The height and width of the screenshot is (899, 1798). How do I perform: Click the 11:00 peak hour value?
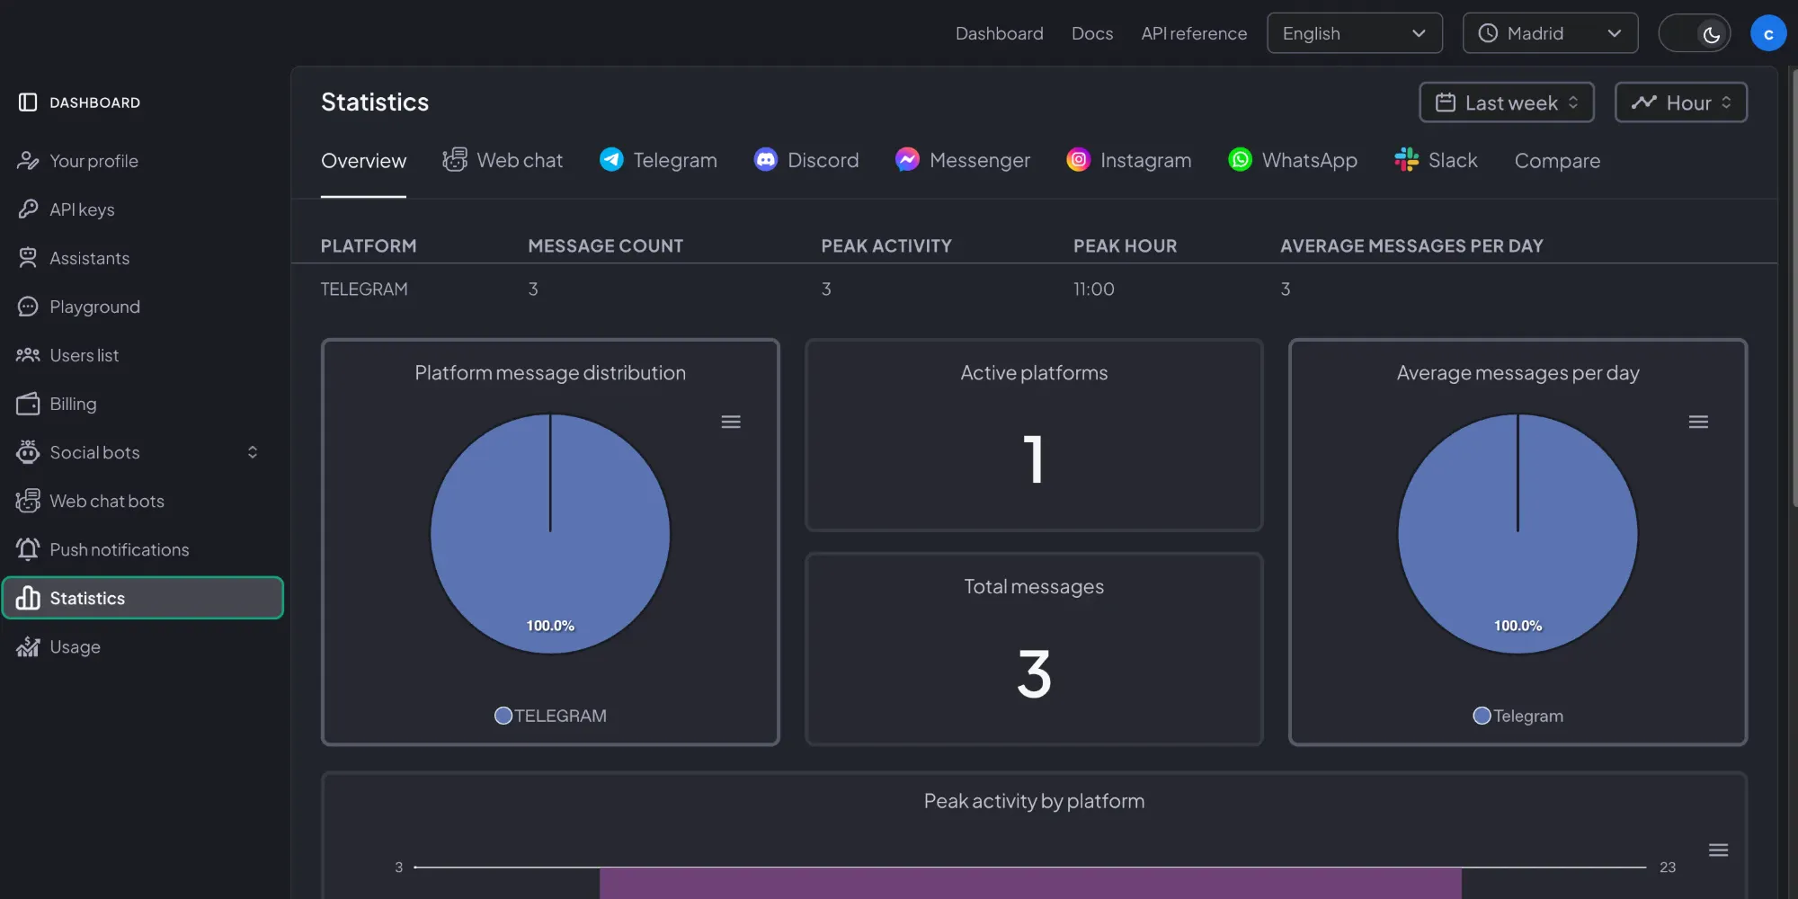[x=1093, y=289]
